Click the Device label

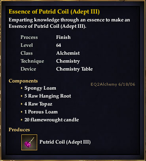tap(28, 69)
